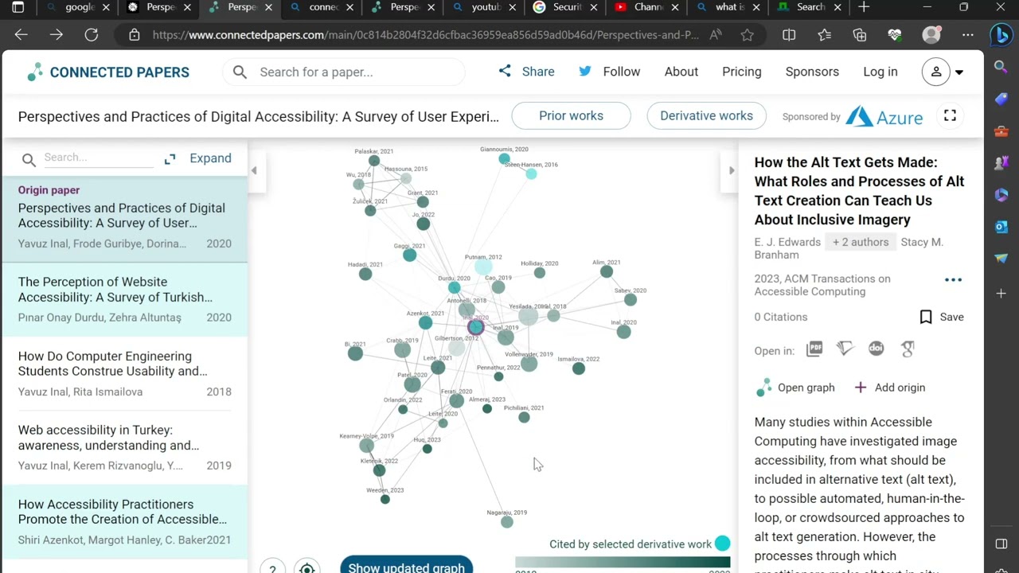Open the About page
This screenshot has width=1019, height=573.
coord(681,72)
